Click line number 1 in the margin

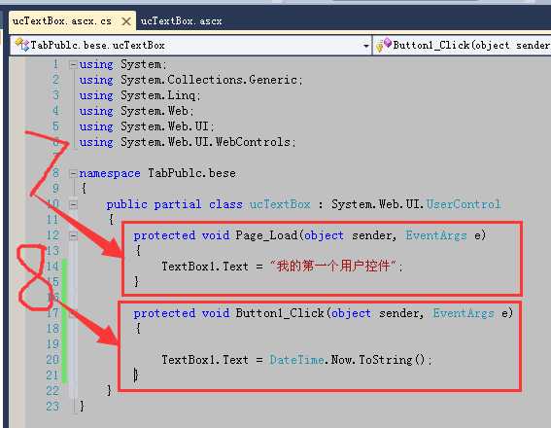click(55, 64)
